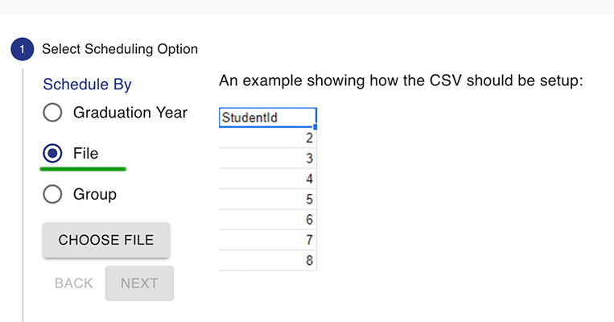Select the Group radio button
The width and height of the screenshot is (614, 322).
tap(52, 194)
